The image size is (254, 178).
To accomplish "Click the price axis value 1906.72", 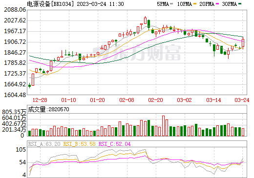I will click(15, 42).
